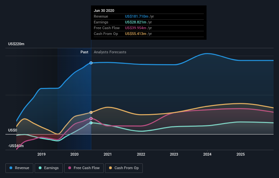Click the Jun 30 2020 tooltip date
This screenshot has width=279, height=178.
104,11
